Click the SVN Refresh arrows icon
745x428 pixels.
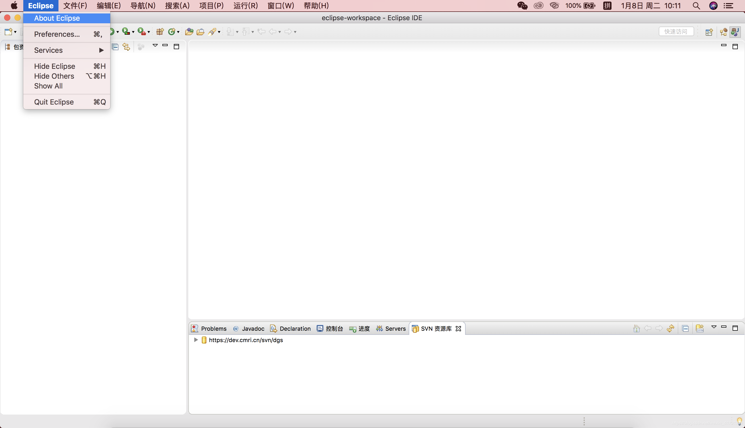pyautogui.click(x=671, y=328)
